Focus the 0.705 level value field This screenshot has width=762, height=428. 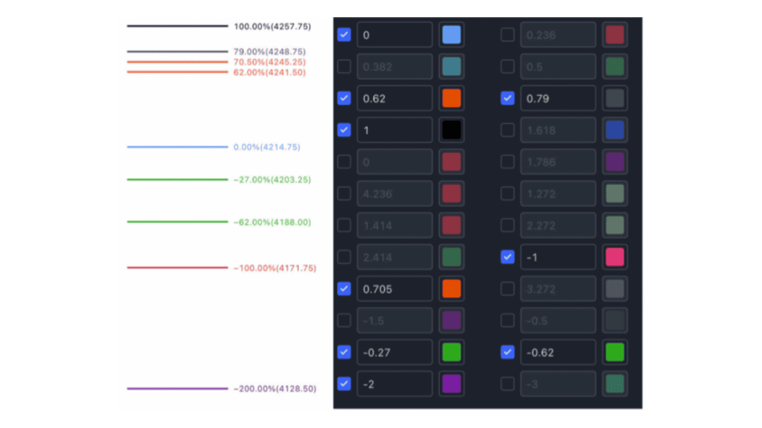(394, 289)
